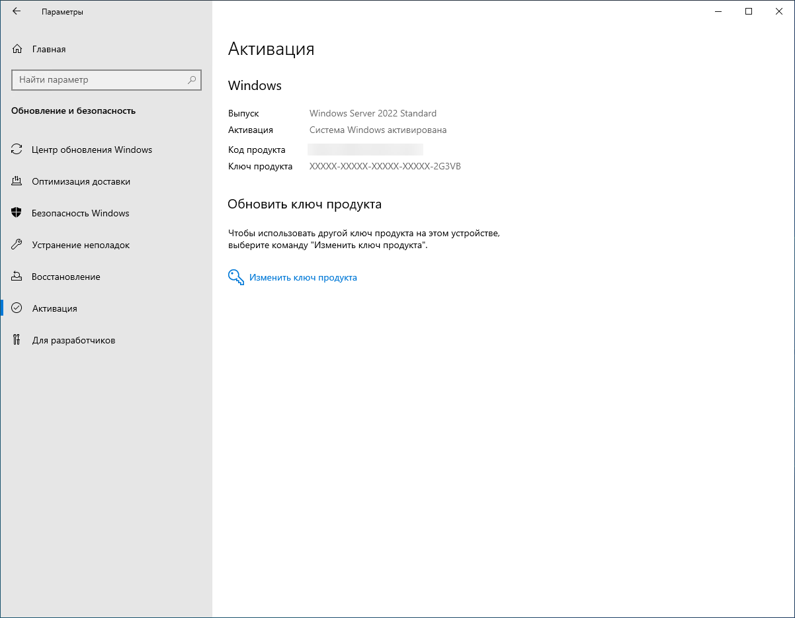Go to Безопасность Windows
Viewport: 795px width, 618px height.
pos(106,213)
